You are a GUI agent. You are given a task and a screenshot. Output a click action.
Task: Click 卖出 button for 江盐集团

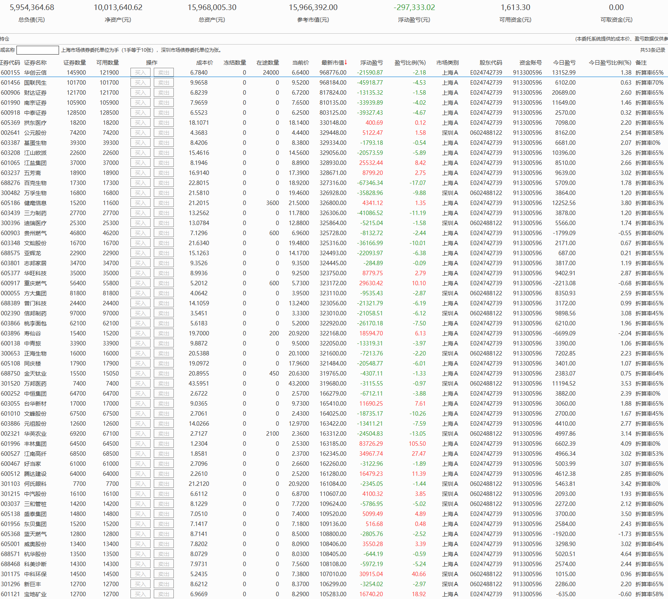click(164, 163)
